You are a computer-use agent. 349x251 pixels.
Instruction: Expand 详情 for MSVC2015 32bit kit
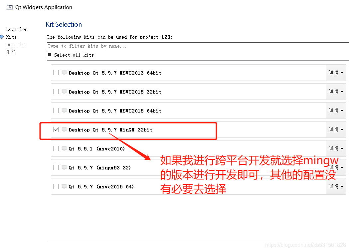point(336,92)
